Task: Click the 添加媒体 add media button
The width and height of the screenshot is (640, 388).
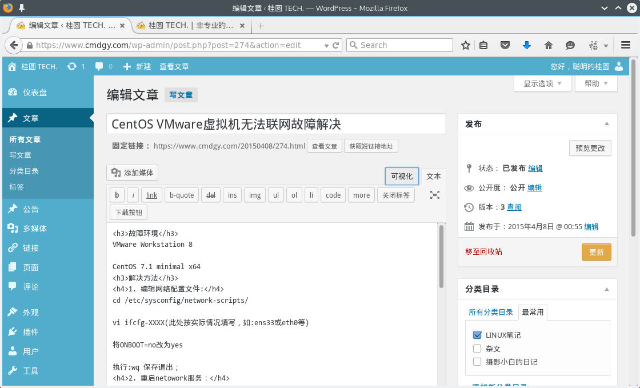Action: (132, 173)
